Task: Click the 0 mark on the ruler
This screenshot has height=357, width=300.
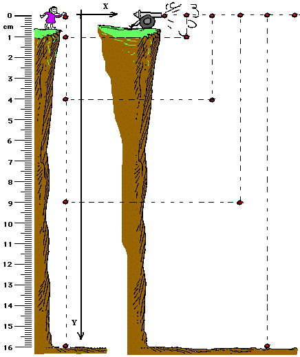Action: coord(10,16)
